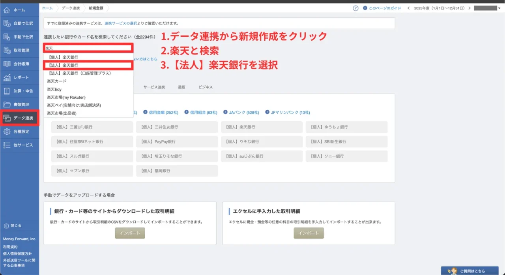Click the help question mark icon
Image resolution: width=505 pixels, height=275 pixels.
coord(355,8)
